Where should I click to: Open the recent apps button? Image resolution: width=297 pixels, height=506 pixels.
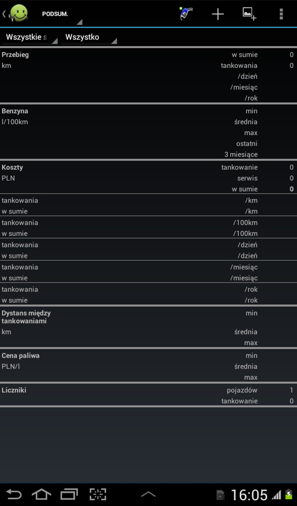[x=69, y=494]
